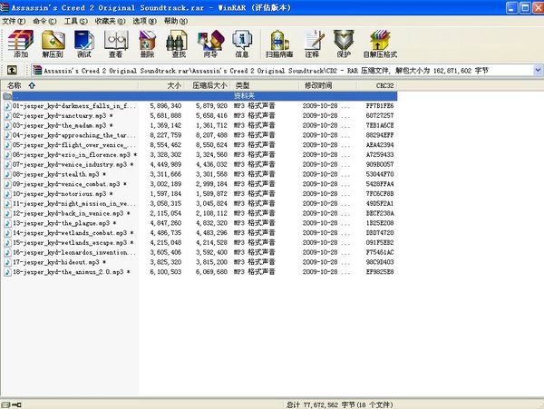The width and height of the screenshot is (544, 409).
Task: Sort by Modified (修改时间) column header
Action: pyautogui.click(x=327, y=85)
